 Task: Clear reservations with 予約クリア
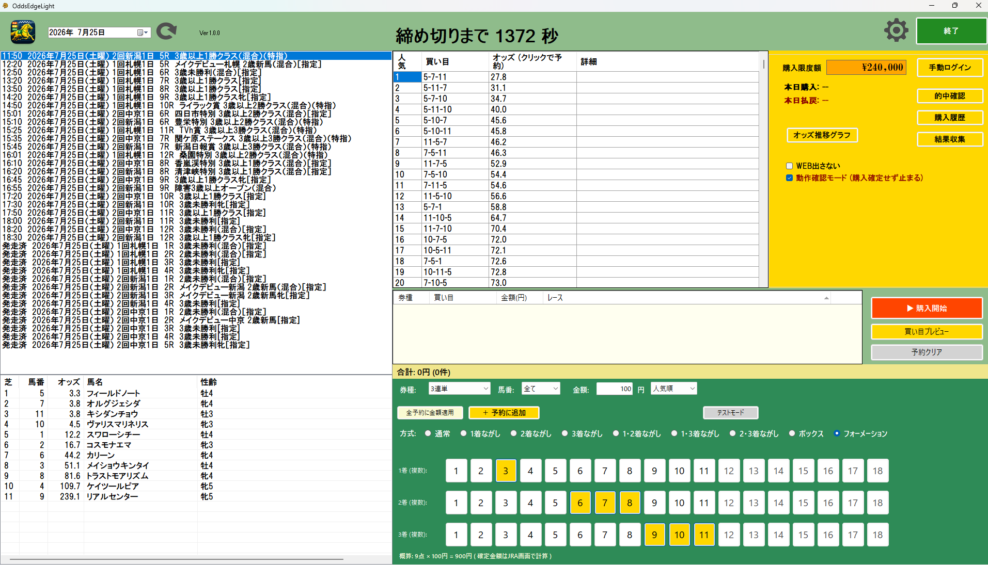(x=927, y=352)
